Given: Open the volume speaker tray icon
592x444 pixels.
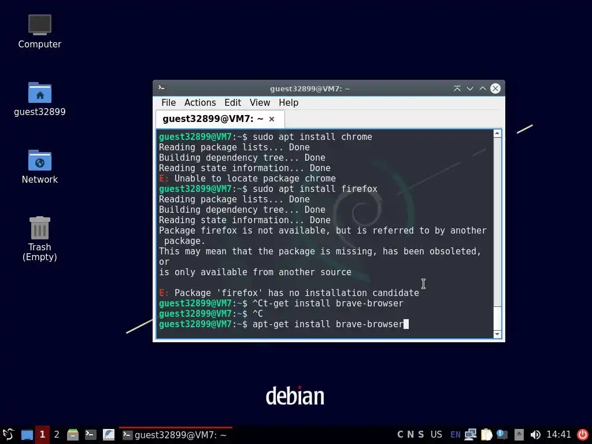Looking at the screenshot, I should click(x=535, y=435).
